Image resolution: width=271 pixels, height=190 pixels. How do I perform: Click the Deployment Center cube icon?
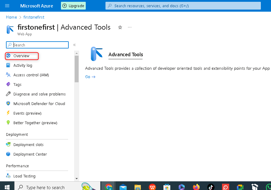point(8,154)
